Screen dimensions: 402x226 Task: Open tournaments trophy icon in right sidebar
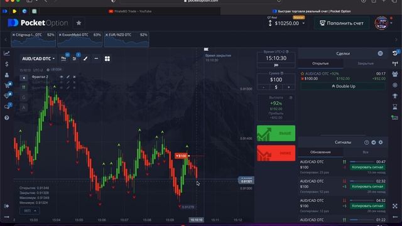[395, 96]
